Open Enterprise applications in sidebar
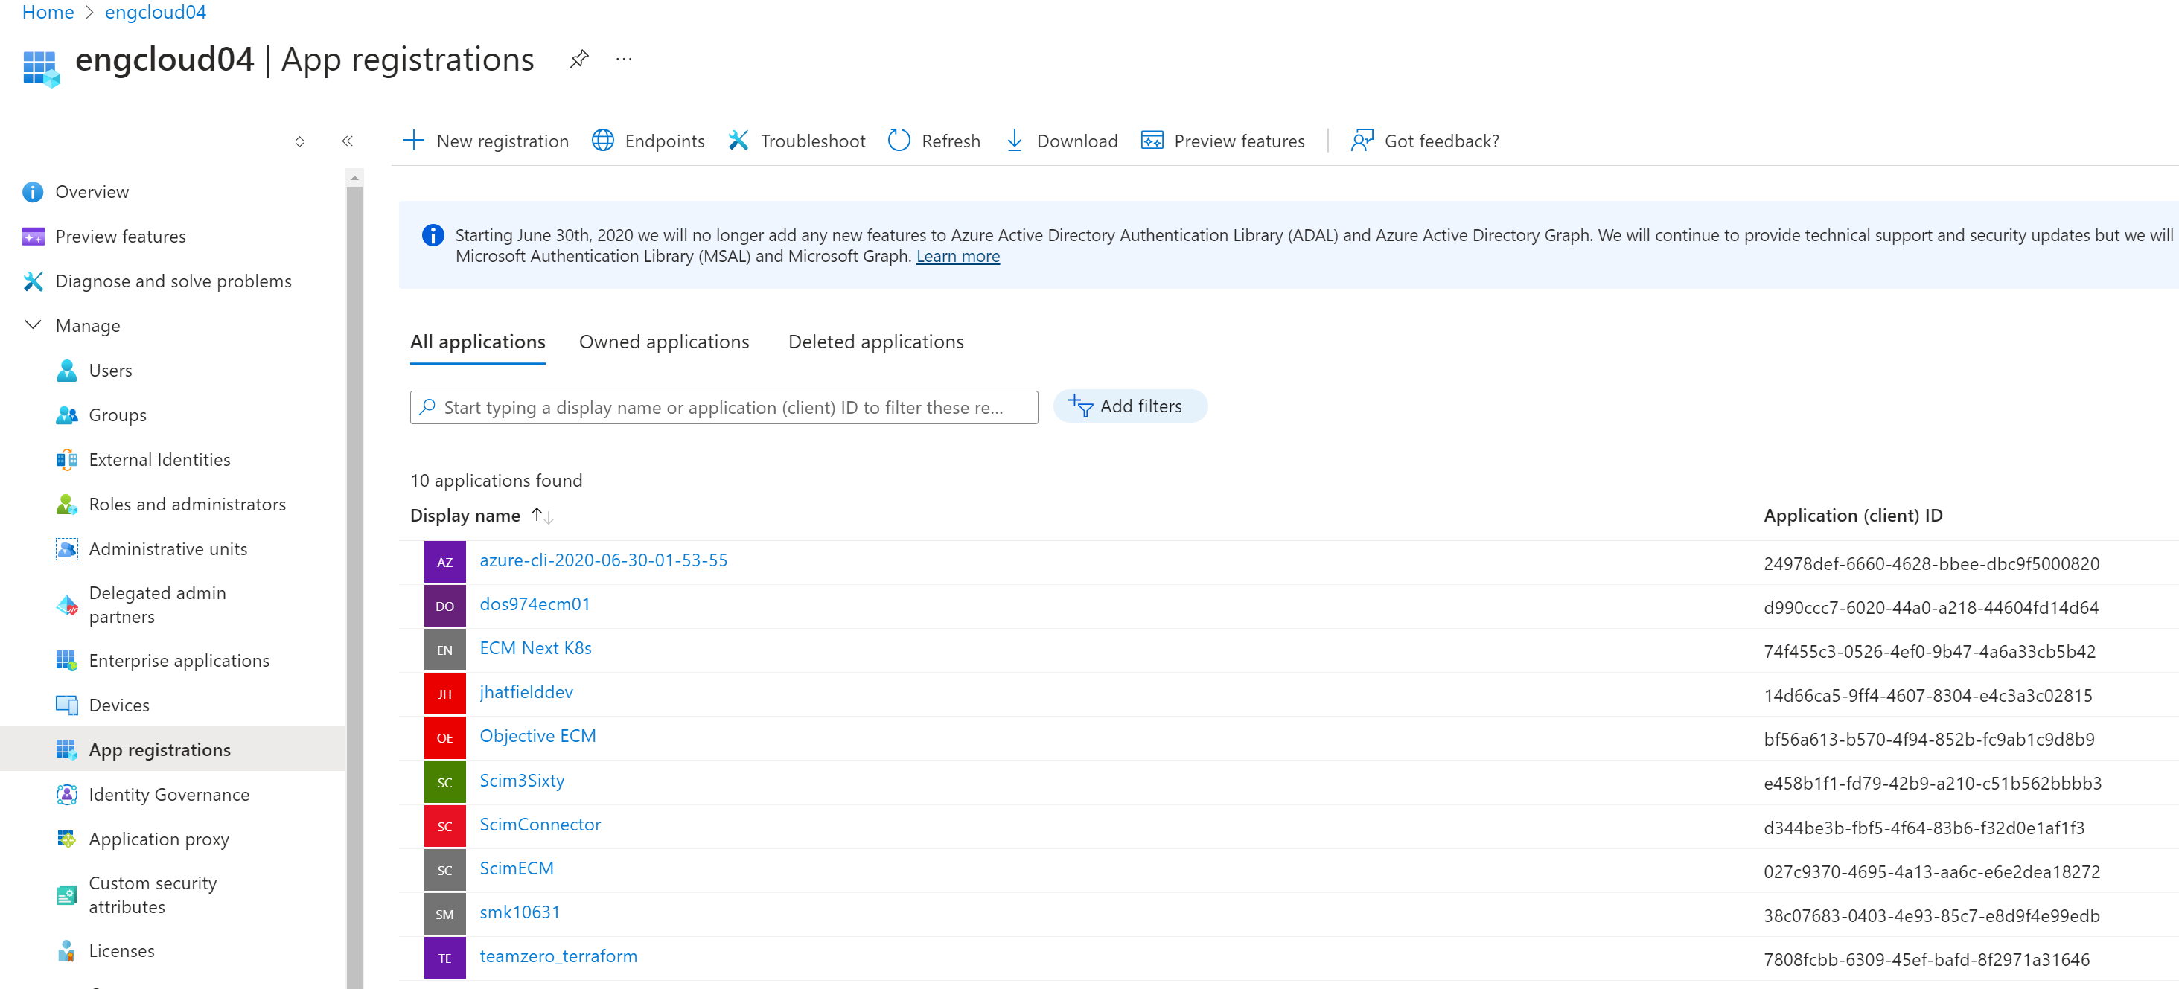This screenshot has width=2179, height=989. tap(179, 660)
